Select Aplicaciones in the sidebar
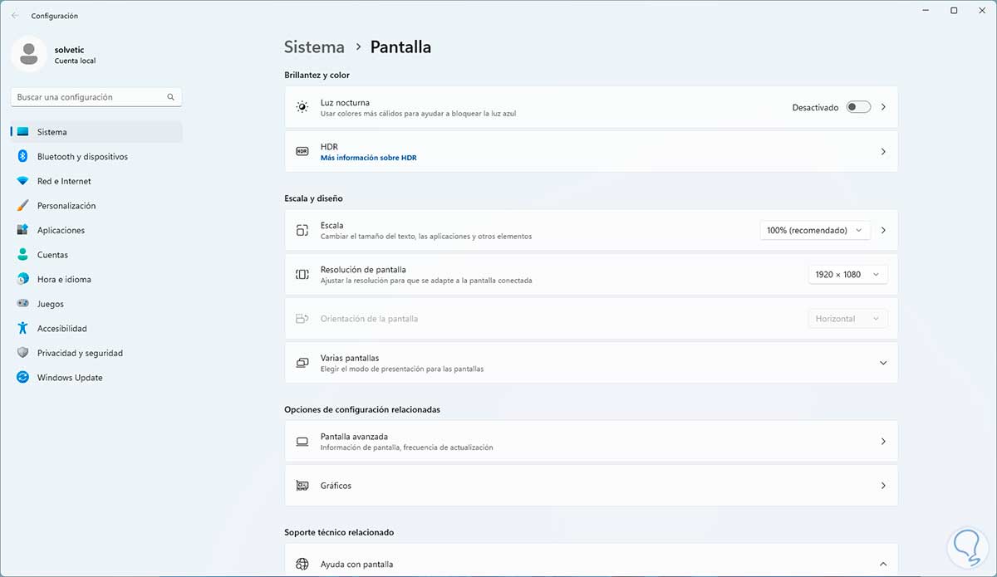 click(x=61, y=230)
